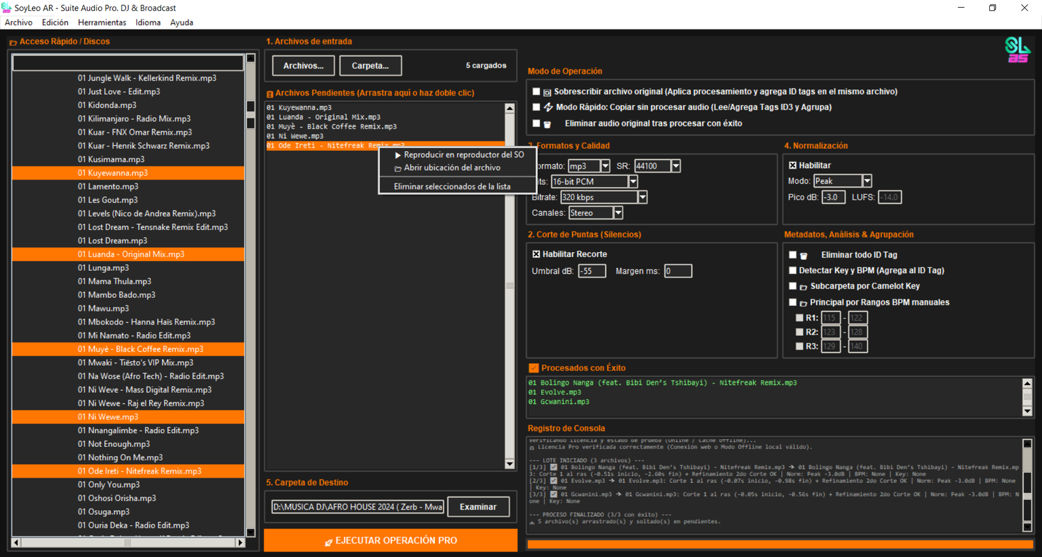Image resolution: width=1042 pixels, height=557 pixels.
Task: Click the orange progress bar at the bottom
Action: pyautogui.click(x=780, y=544)
